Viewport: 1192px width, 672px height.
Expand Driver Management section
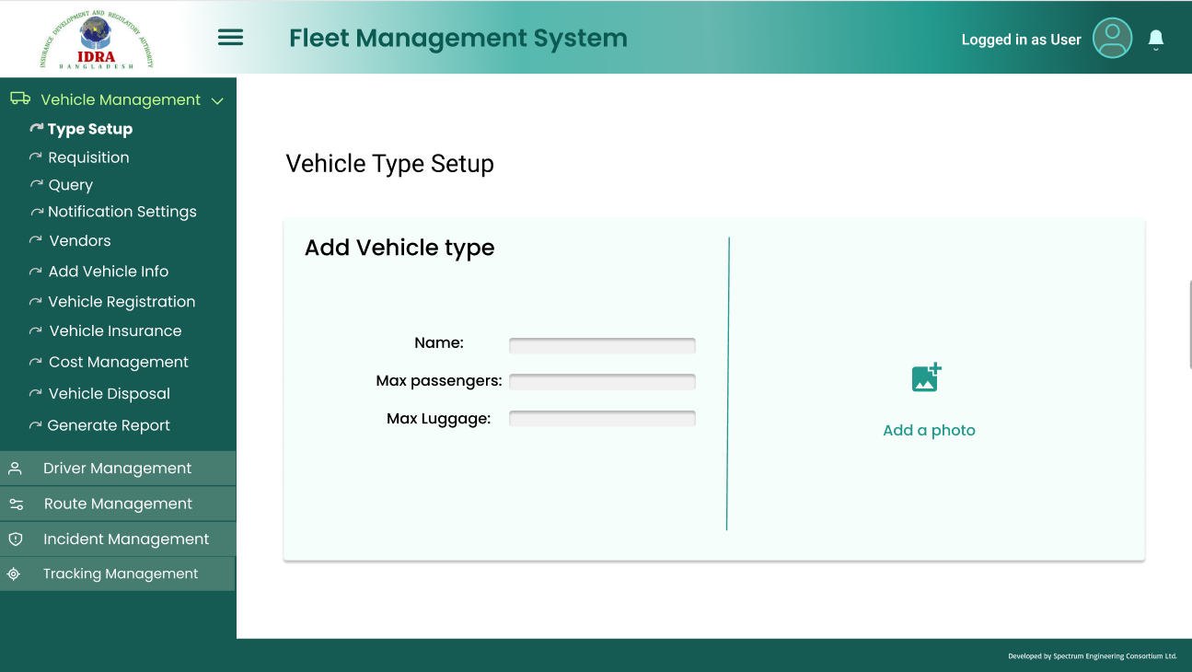pos(118,469)
